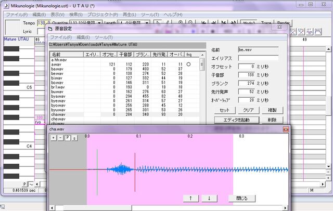This screenshot has width=333, height=211.
Task: Open ツール(T) menu in main UTAU window
Action: (x=150, y=15)
